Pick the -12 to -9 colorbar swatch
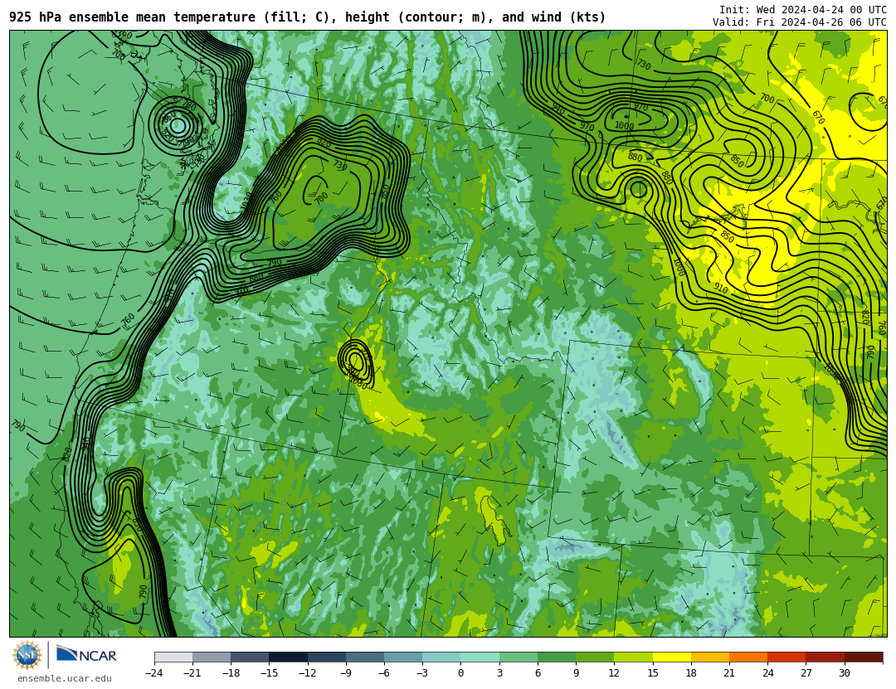This screenshot has width=896, height=689. (327, 657)
